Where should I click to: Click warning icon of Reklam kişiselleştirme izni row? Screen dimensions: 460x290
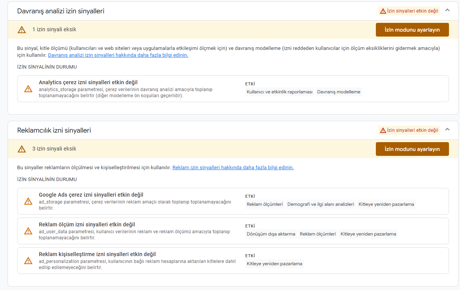[x=28, y=261]
